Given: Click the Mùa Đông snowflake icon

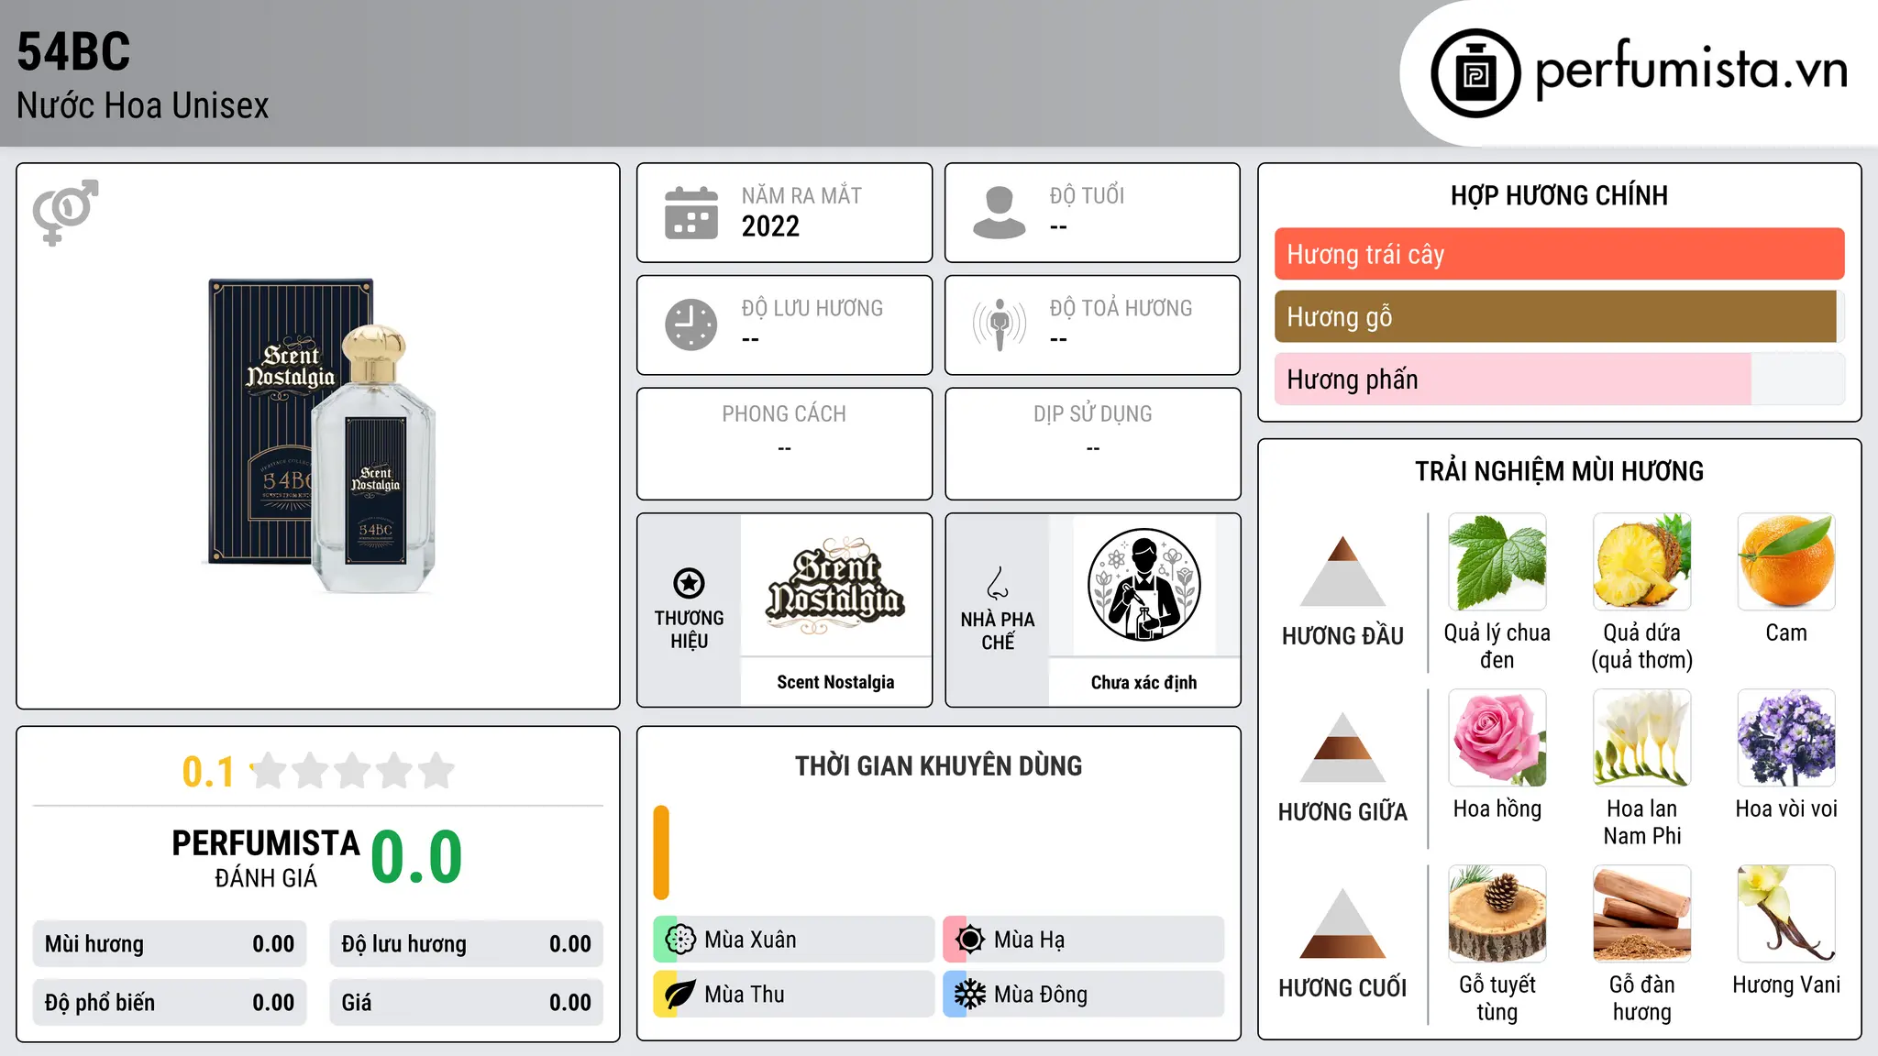Looking at the screenshot, I should point(970,995).
